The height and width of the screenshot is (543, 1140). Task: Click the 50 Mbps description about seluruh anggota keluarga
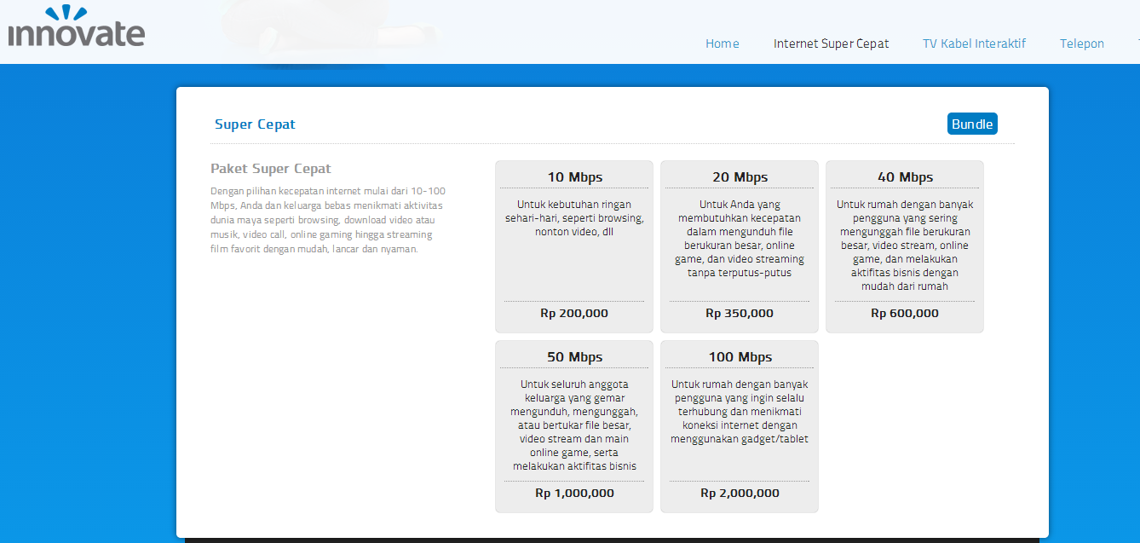point(574,425)
